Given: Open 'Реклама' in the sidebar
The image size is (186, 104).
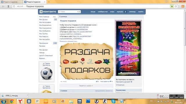Looking at the screenshot, I should pyautogui.click(x=42, y=46).
